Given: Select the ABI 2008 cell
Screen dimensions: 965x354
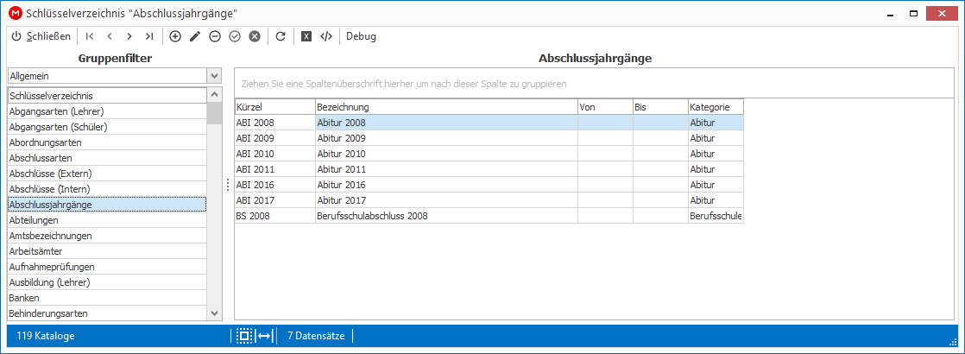Looking at the screenshot, I should (x=274, y=123).
